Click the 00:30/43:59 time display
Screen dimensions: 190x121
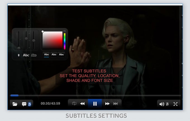click(50, 103)
